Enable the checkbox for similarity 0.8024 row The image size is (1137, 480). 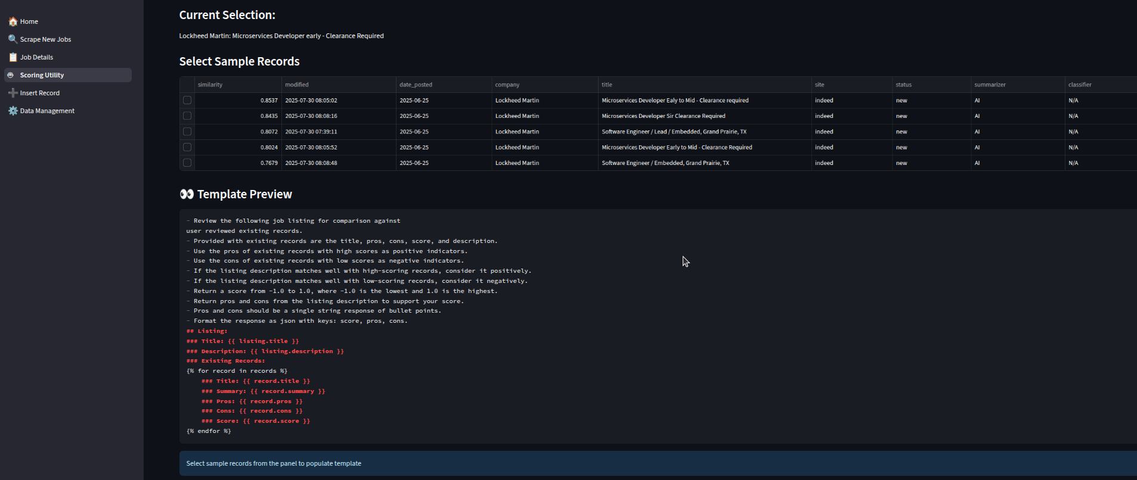point(187,147)
